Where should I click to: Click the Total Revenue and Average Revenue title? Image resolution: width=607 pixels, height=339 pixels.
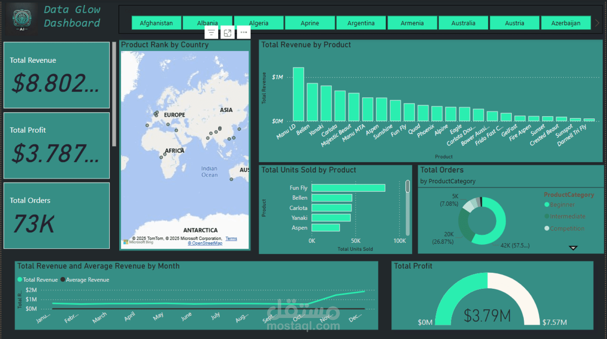coord(99,266)
